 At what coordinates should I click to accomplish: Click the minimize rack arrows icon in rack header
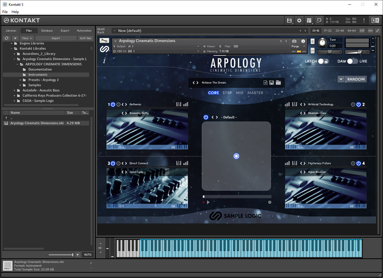[x=378, y=31]
